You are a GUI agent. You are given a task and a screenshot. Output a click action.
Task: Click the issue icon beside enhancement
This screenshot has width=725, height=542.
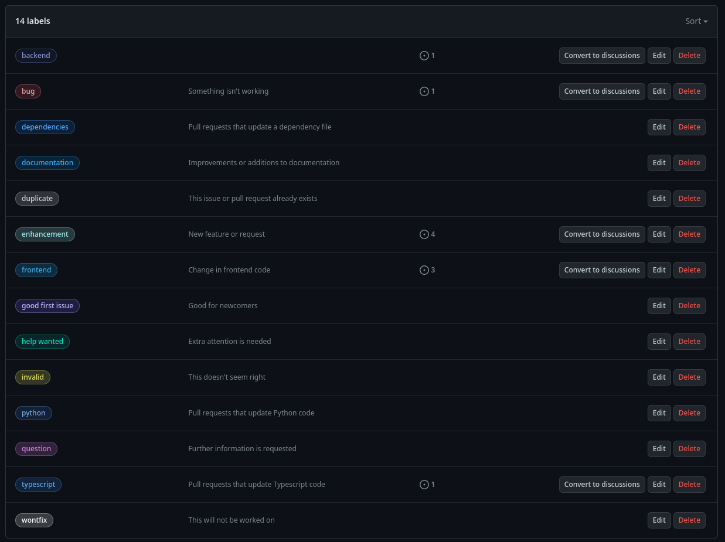pos(425,234)
